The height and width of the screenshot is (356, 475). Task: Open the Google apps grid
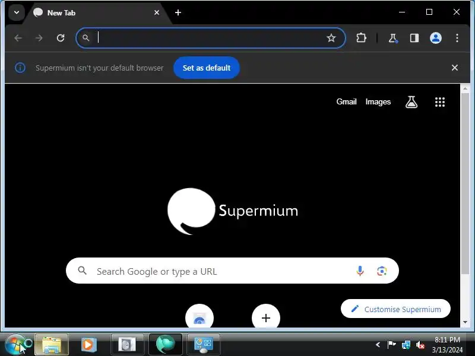click(x=440, y=102)
